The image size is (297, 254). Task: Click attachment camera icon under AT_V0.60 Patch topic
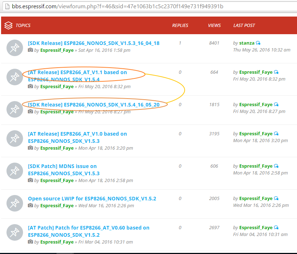[x=30, y=242]
